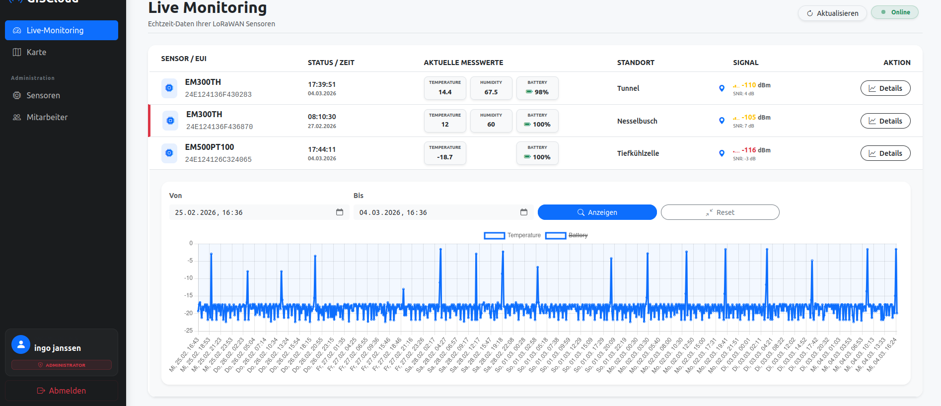The image size is (941, 406).
Task: Click the timestamp 08:10:30
Action: [x=322, y=117]
